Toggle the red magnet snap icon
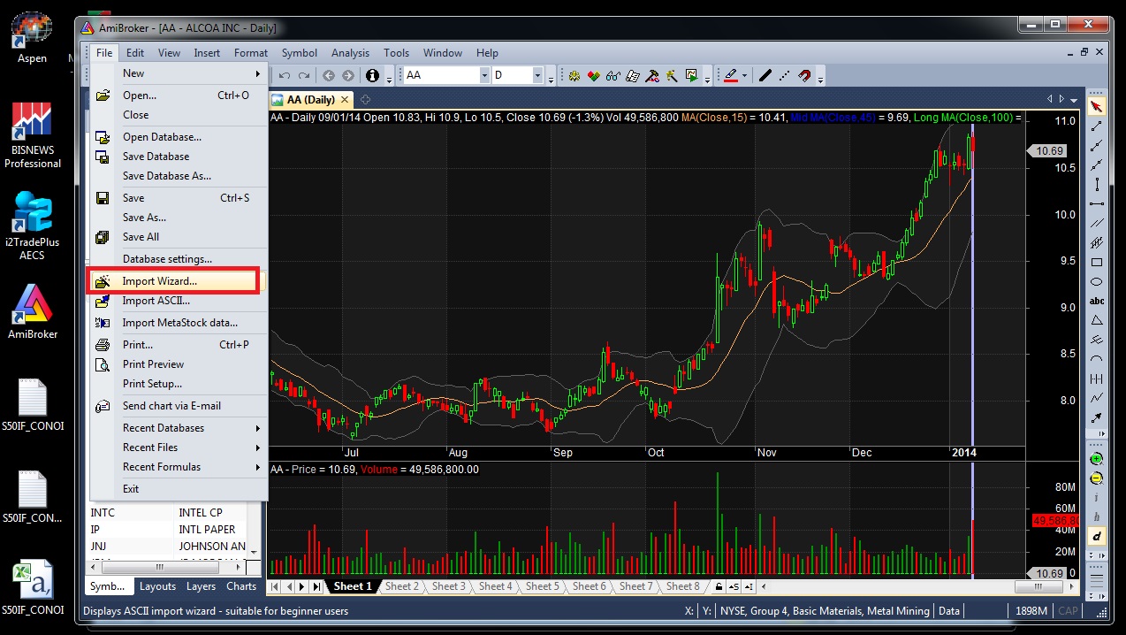 pos(804,76)
